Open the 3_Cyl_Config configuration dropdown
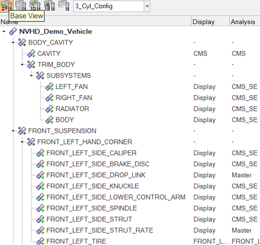The width and height of the screenshot is (260, 245). 147,6
